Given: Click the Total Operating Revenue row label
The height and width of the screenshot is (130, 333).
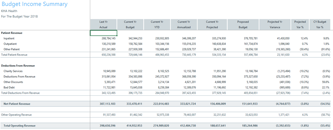Looking at the screenshot, I should click(19, 126).
